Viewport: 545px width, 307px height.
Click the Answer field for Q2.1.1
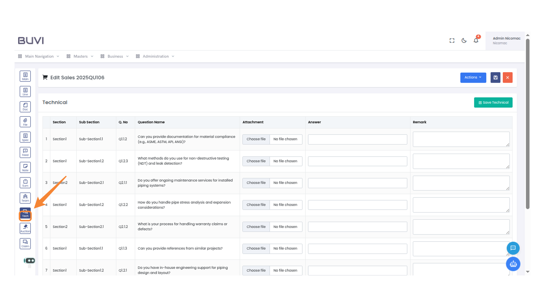[357, 183]
